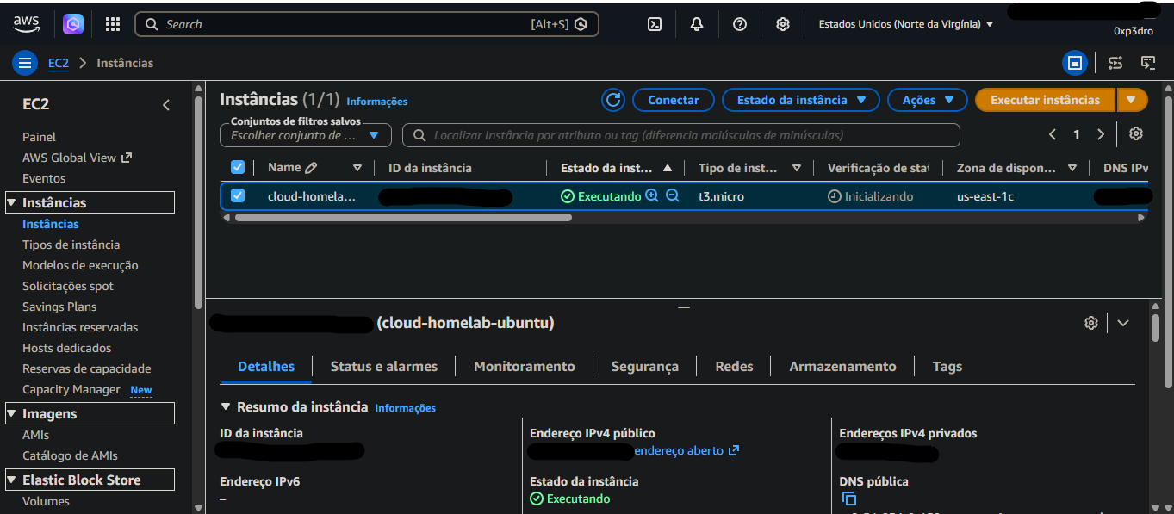Click the Executar instâncias button
This screenshot has width=1174, height=514.
click(x=1045, y=100)
